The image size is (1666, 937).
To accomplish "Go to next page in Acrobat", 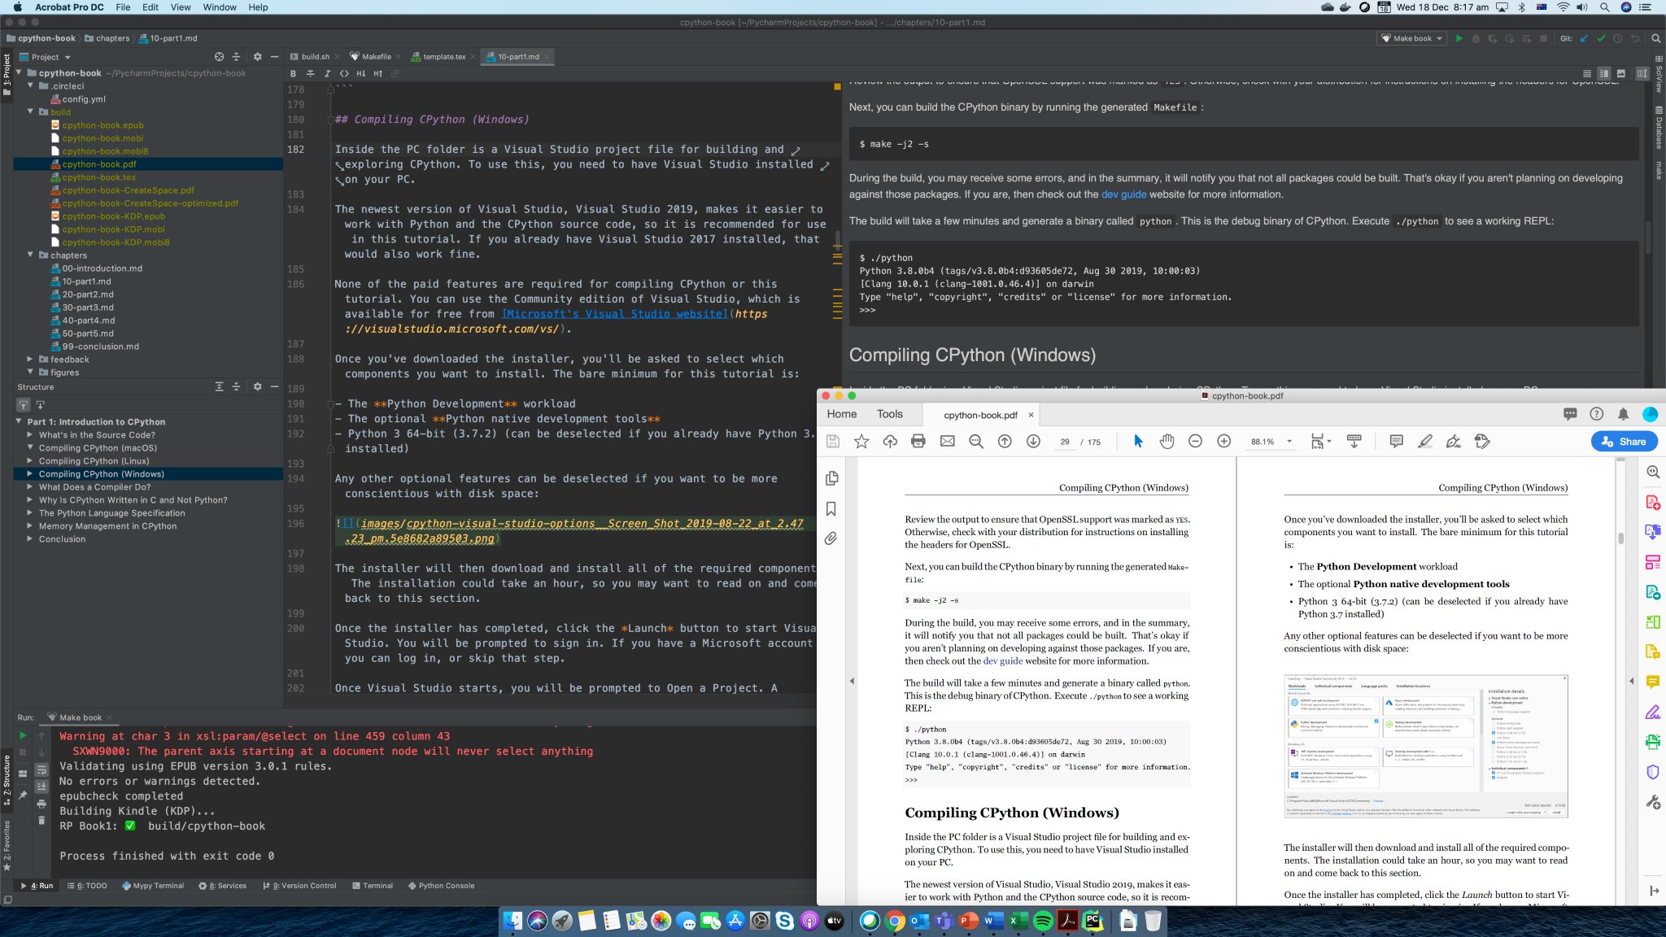I will [1033, 442].
